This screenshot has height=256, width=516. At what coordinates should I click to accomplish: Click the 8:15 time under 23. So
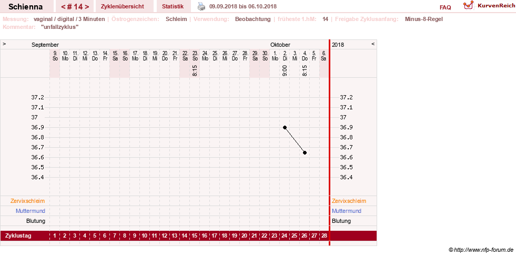195,70
